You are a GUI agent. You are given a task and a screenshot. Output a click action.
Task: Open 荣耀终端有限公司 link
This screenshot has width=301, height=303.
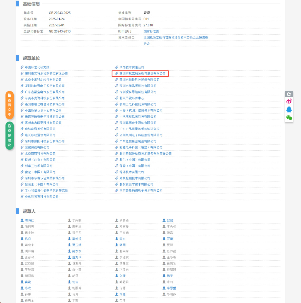(x=37, y=147)
